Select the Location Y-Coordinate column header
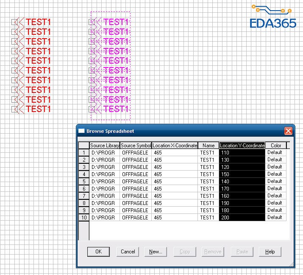Viewport: 303px width, 275px height. click(x=242, y=145)
